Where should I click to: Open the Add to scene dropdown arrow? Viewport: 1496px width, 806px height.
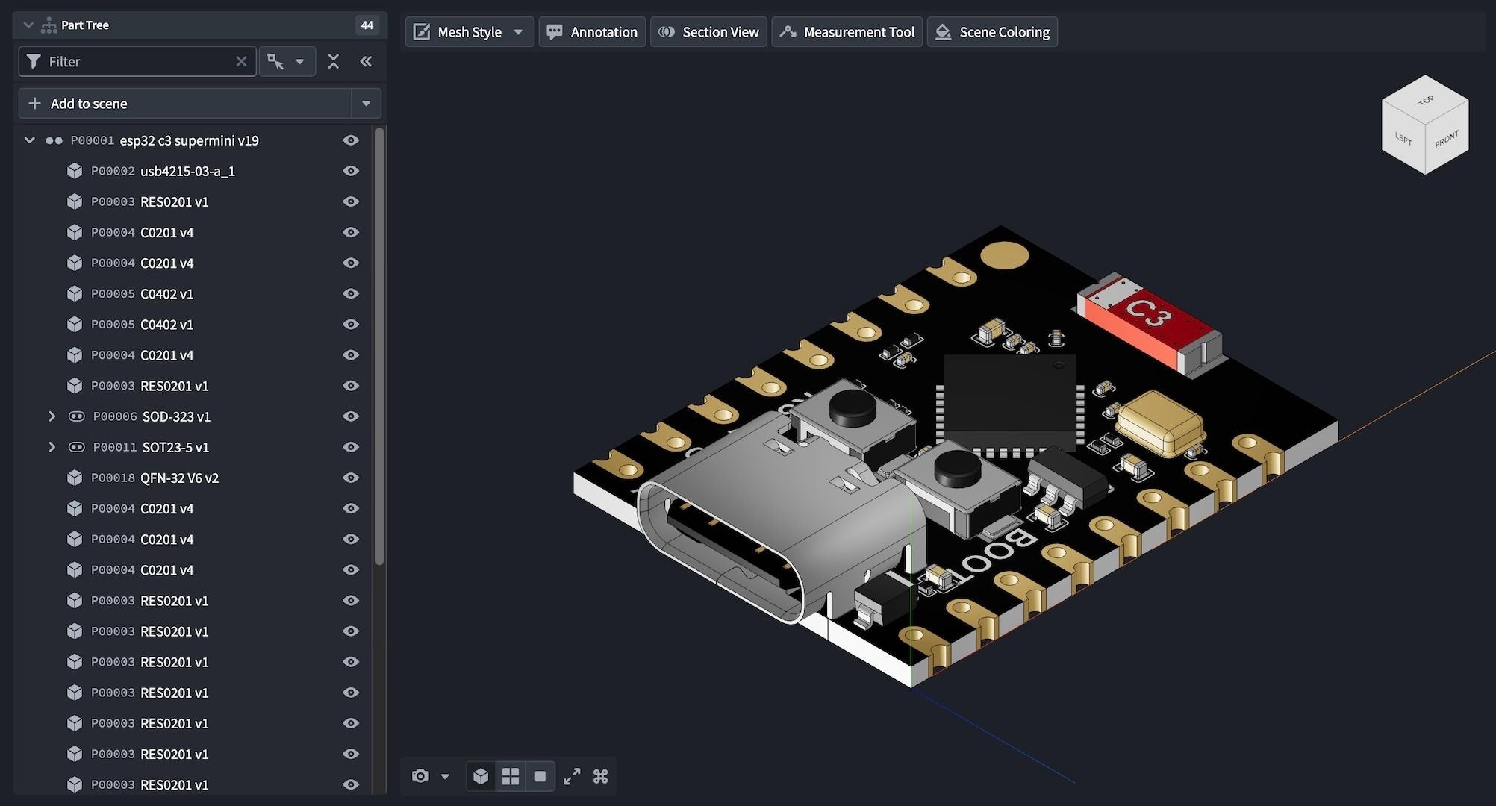366,104
